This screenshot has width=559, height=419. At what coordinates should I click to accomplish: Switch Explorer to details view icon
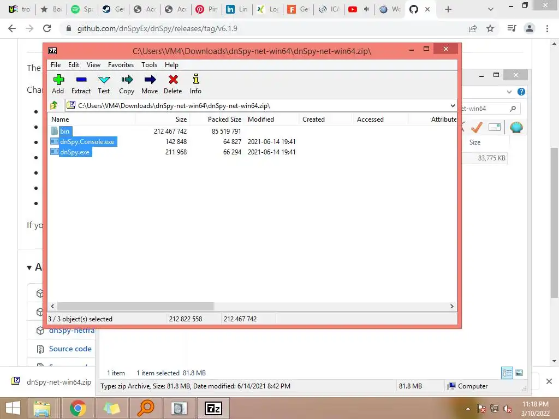tap(507, 373)
